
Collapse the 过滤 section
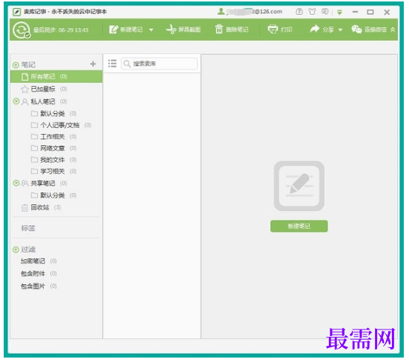(16, 249)
